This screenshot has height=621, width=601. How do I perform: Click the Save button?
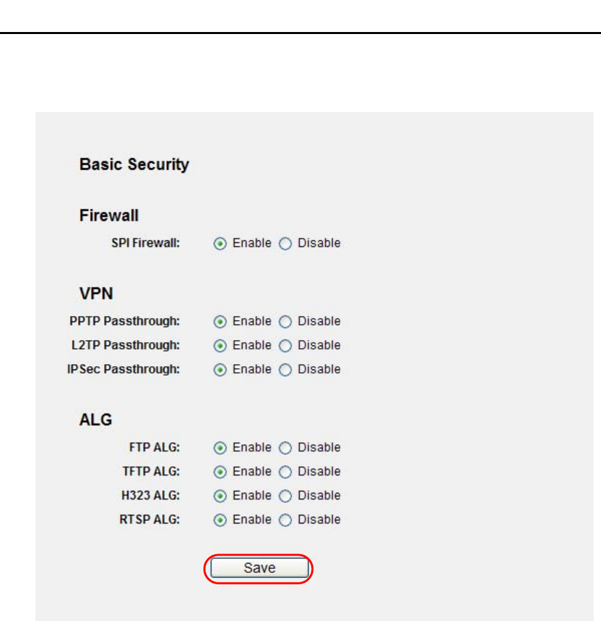[x=259, y=568]
